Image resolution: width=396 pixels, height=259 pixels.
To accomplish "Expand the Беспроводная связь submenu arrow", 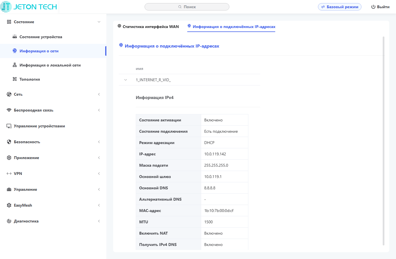I will tap(99, 110).
